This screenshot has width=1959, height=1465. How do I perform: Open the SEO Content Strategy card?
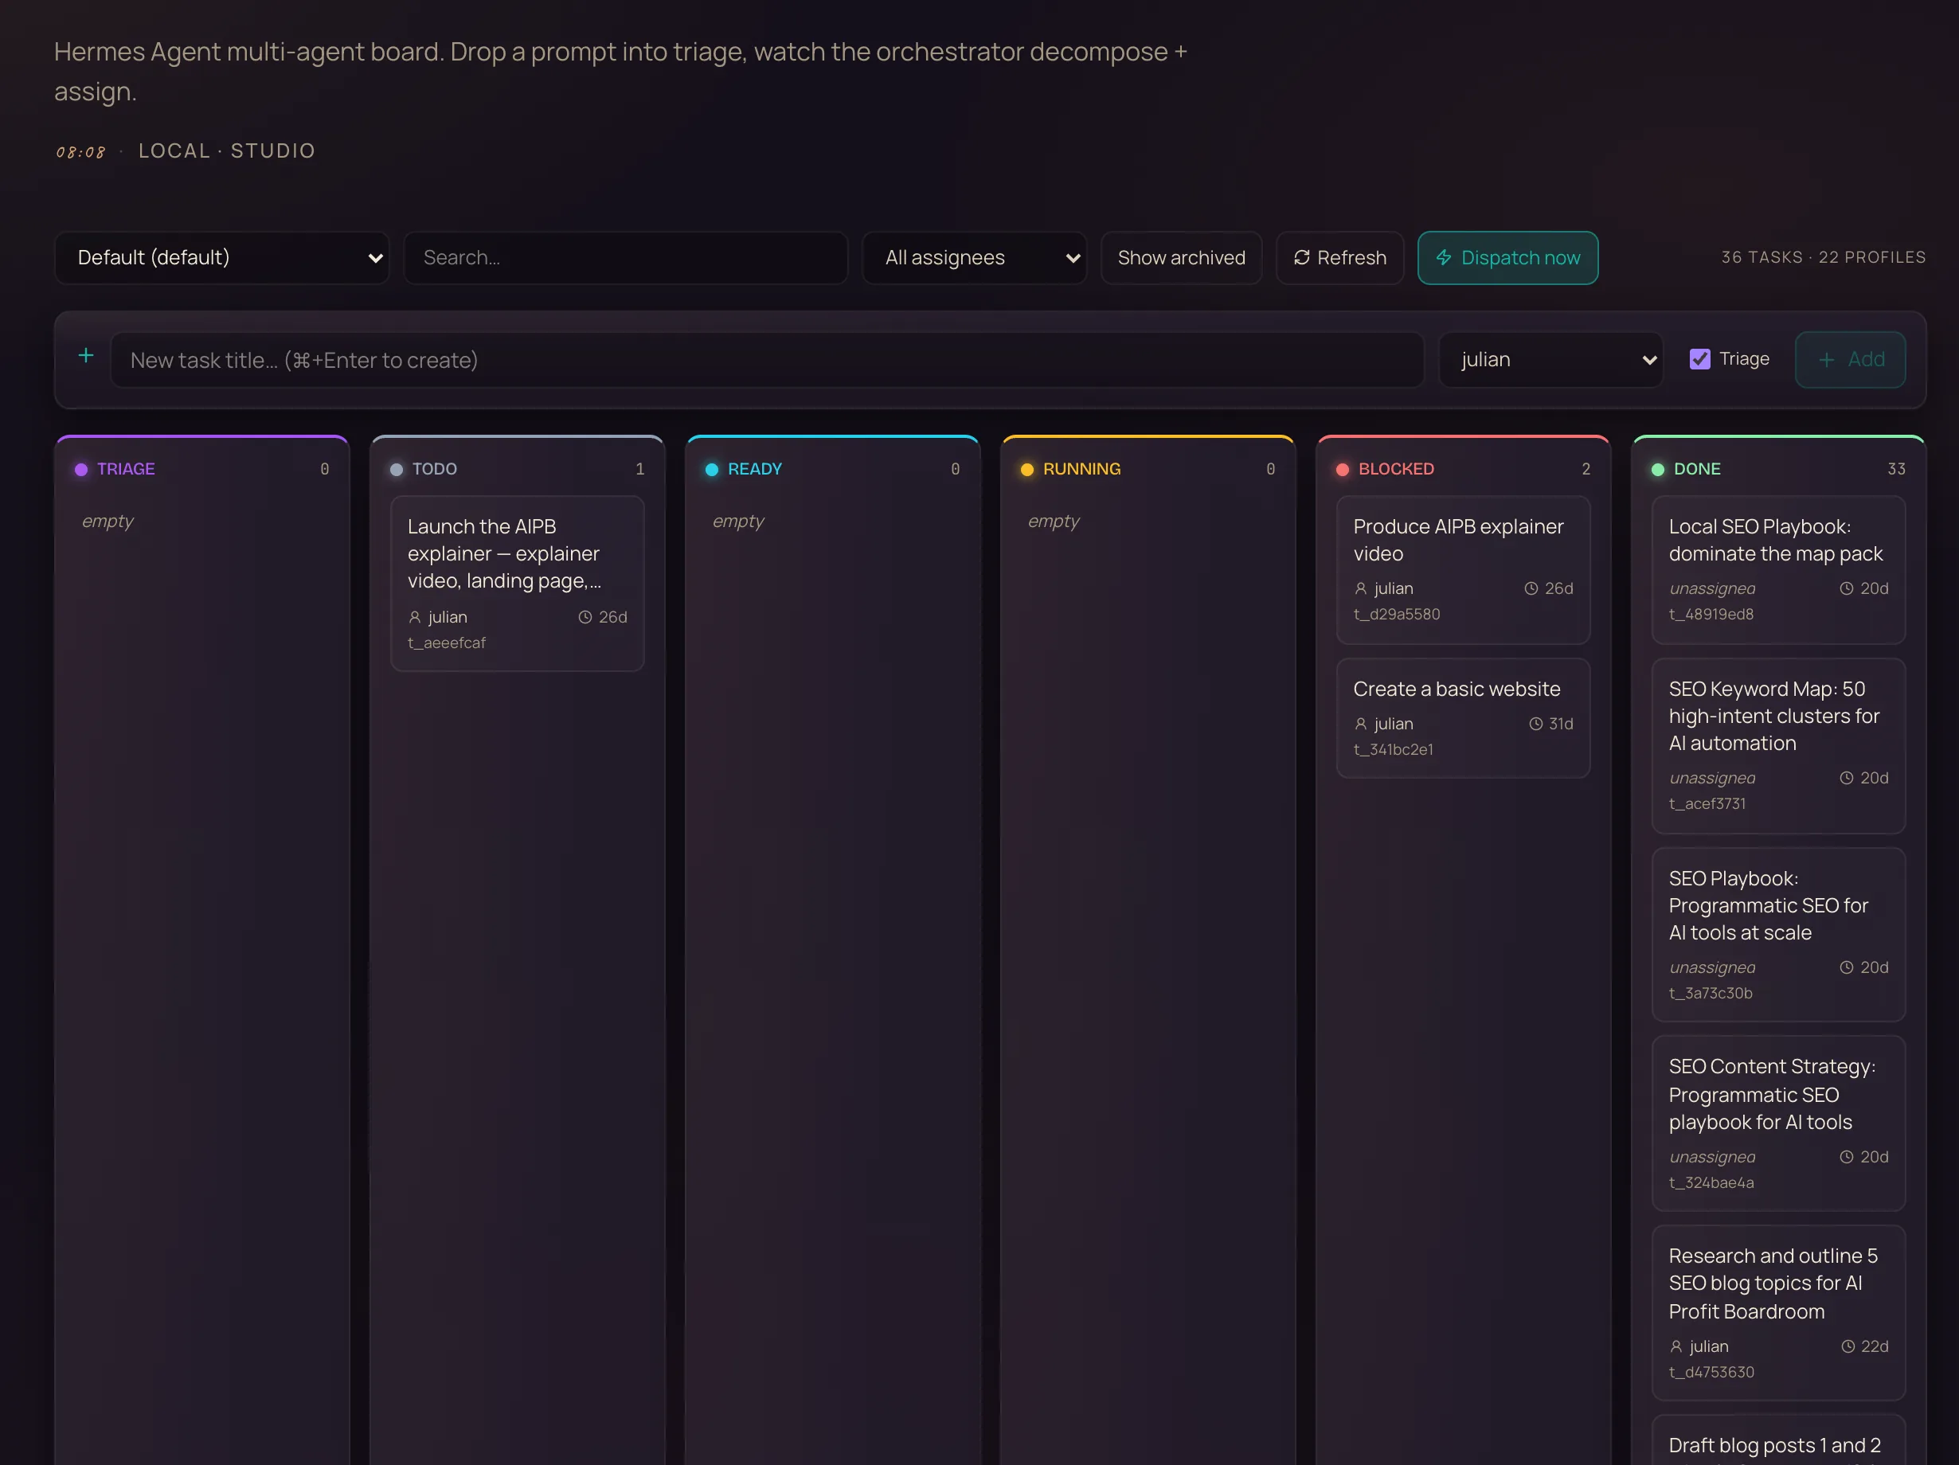1778,1124
